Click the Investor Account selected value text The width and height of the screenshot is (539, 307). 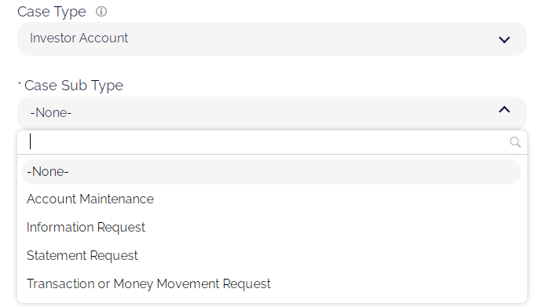click(79, 38)
